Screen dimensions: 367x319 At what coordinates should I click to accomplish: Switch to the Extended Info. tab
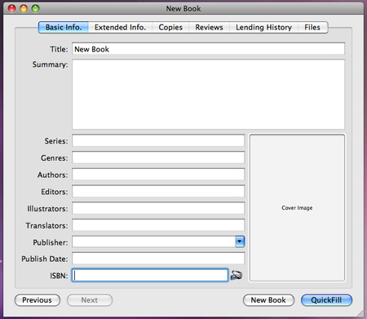tap(120, 27)
